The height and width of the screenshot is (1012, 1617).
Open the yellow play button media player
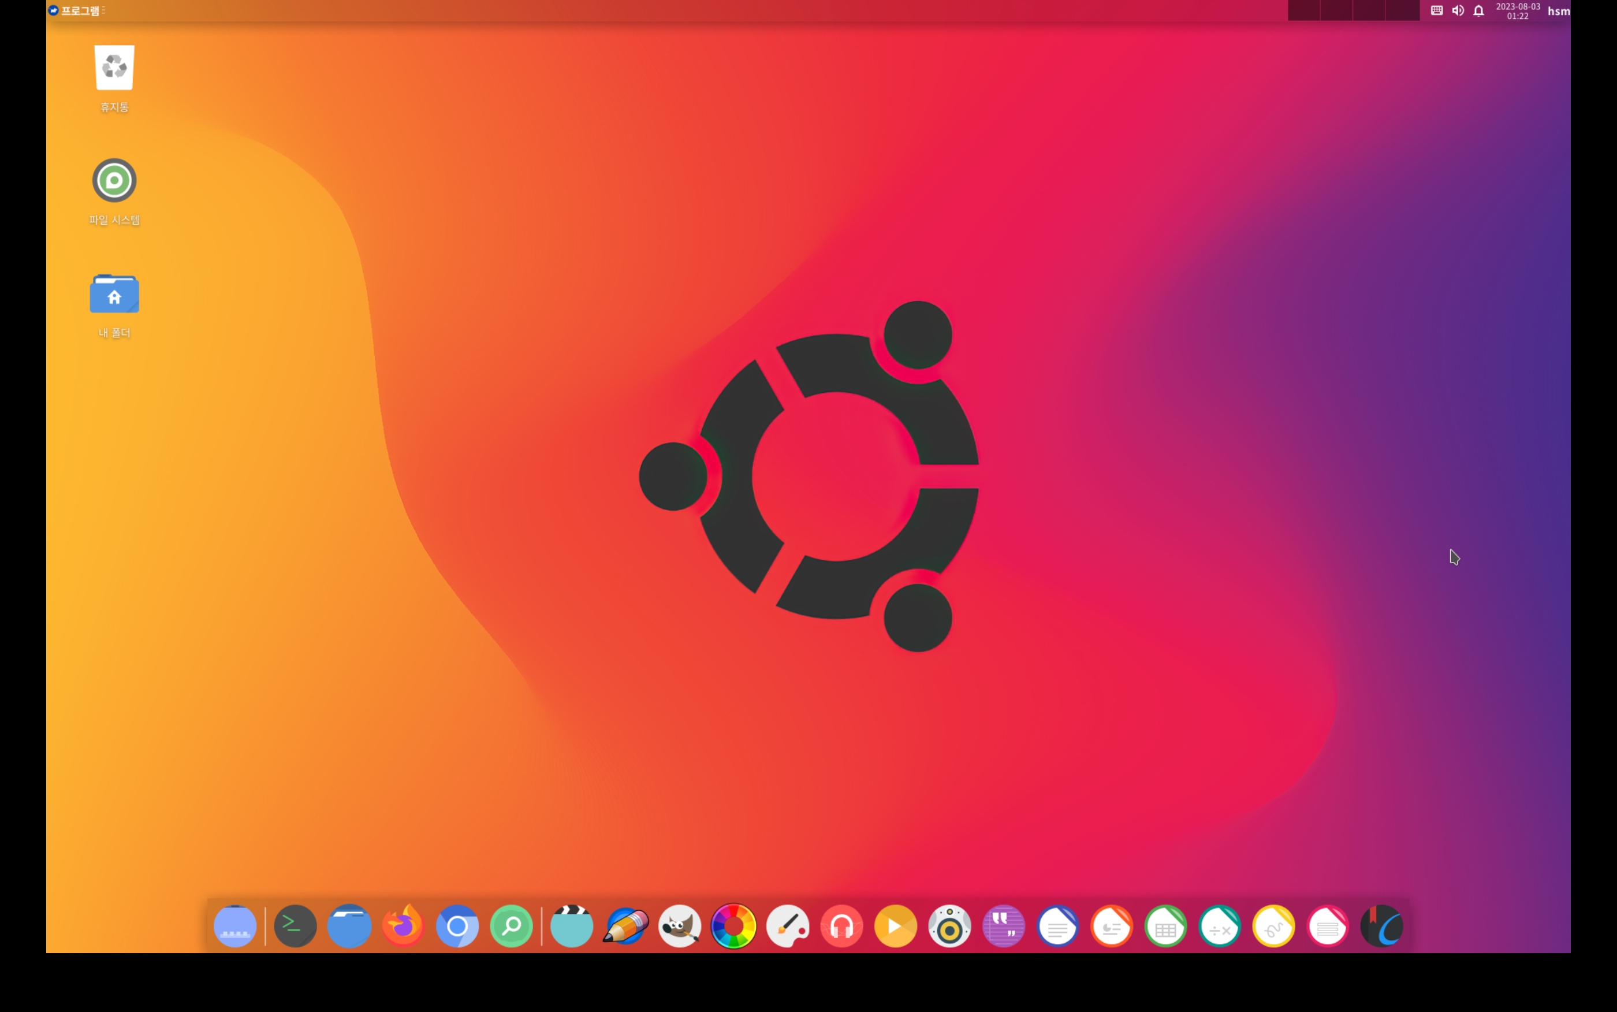point(895,927)
